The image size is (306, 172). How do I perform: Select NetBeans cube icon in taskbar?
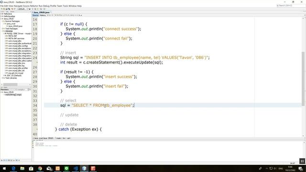coord(84,169)
